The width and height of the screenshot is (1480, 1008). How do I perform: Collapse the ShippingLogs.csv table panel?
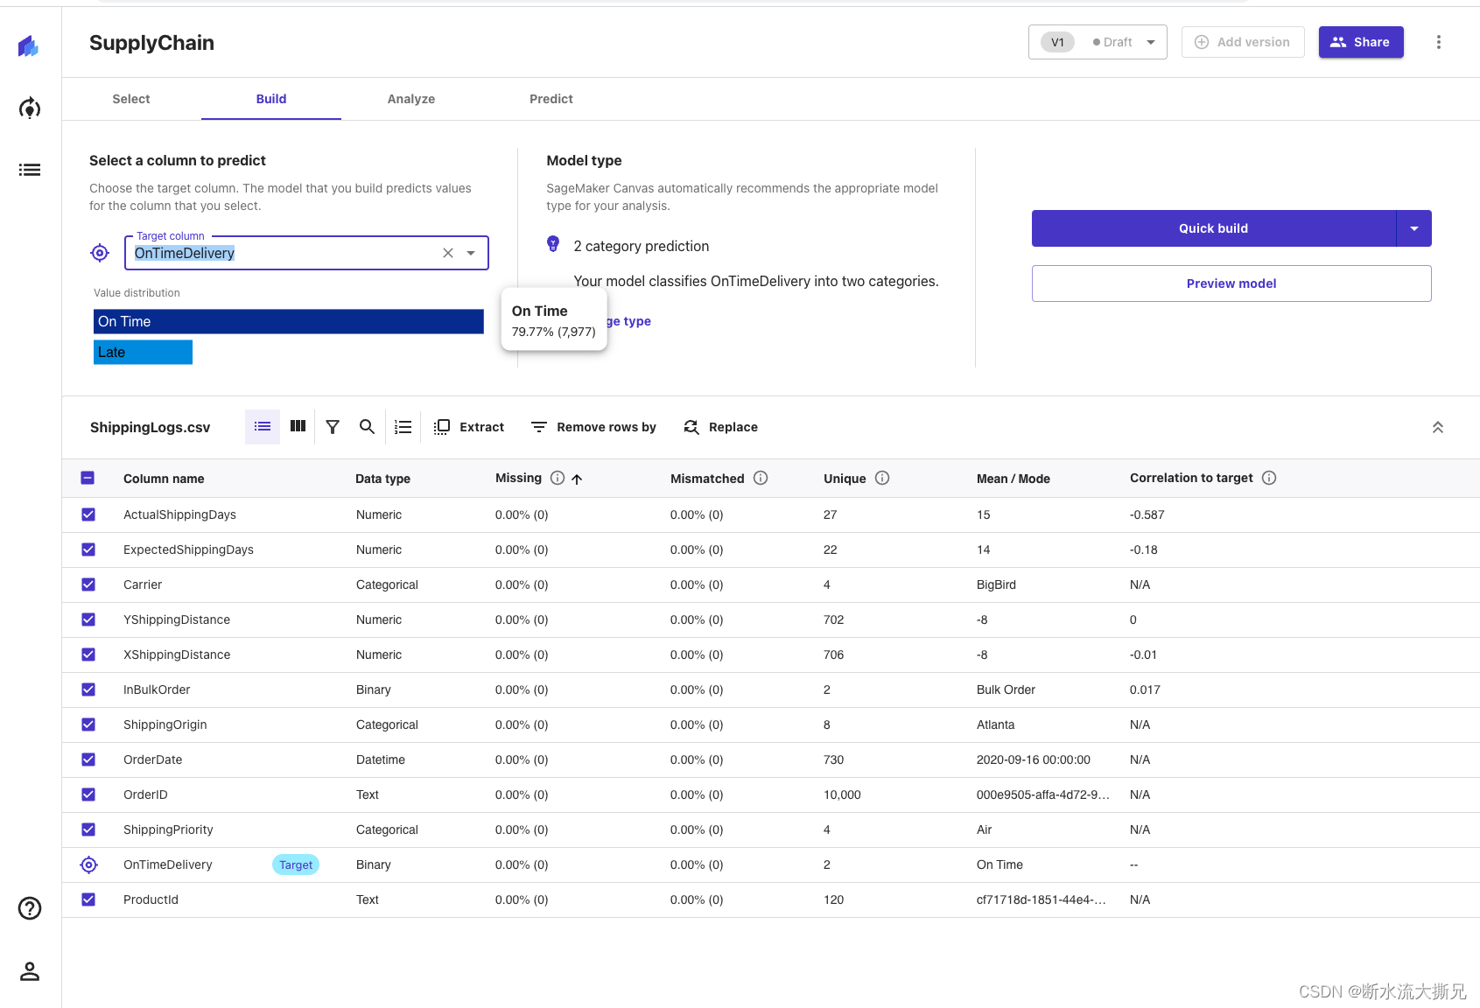(x=1437, y=427)
